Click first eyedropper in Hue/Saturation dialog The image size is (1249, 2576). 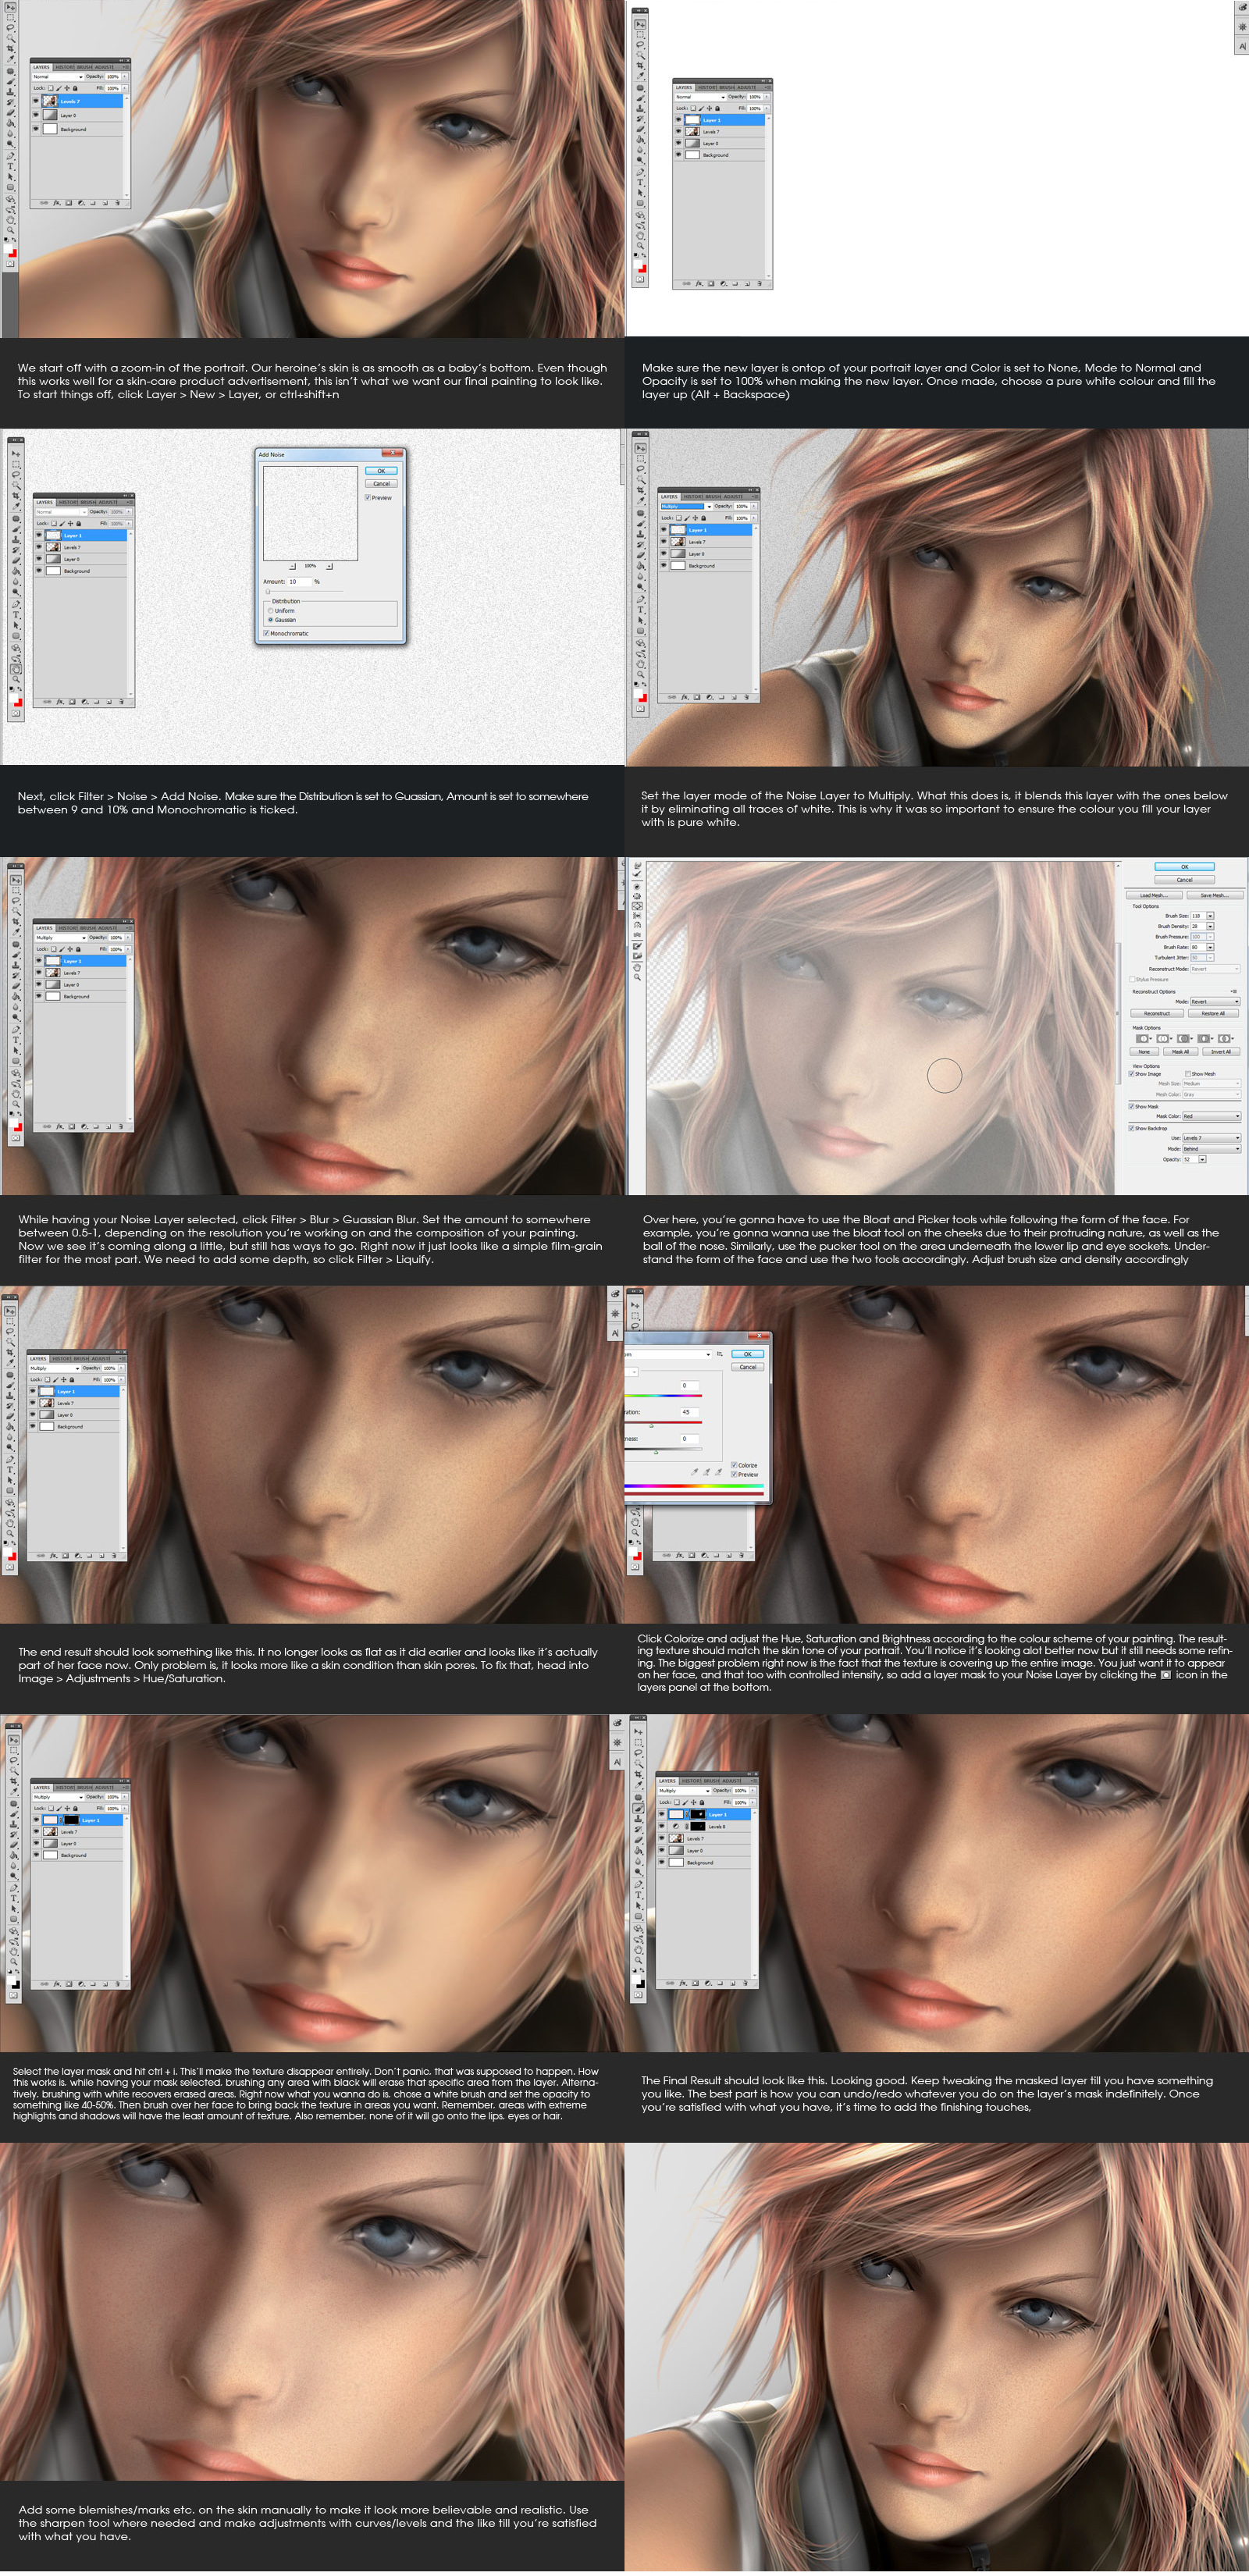point(695,1472)
